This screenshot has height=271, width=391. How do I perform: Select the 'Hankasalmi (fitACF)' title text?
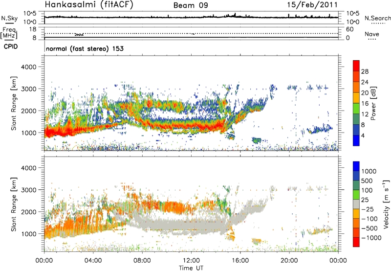[89, 5]
